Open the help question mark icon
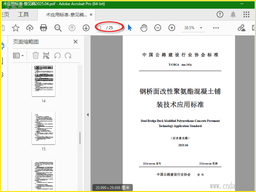Viewport: 256px width, 192px height. click(x=220, y=14)
